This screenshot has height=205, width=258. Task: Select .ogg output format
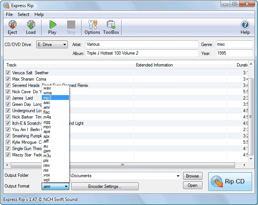(x=56, y=122)
